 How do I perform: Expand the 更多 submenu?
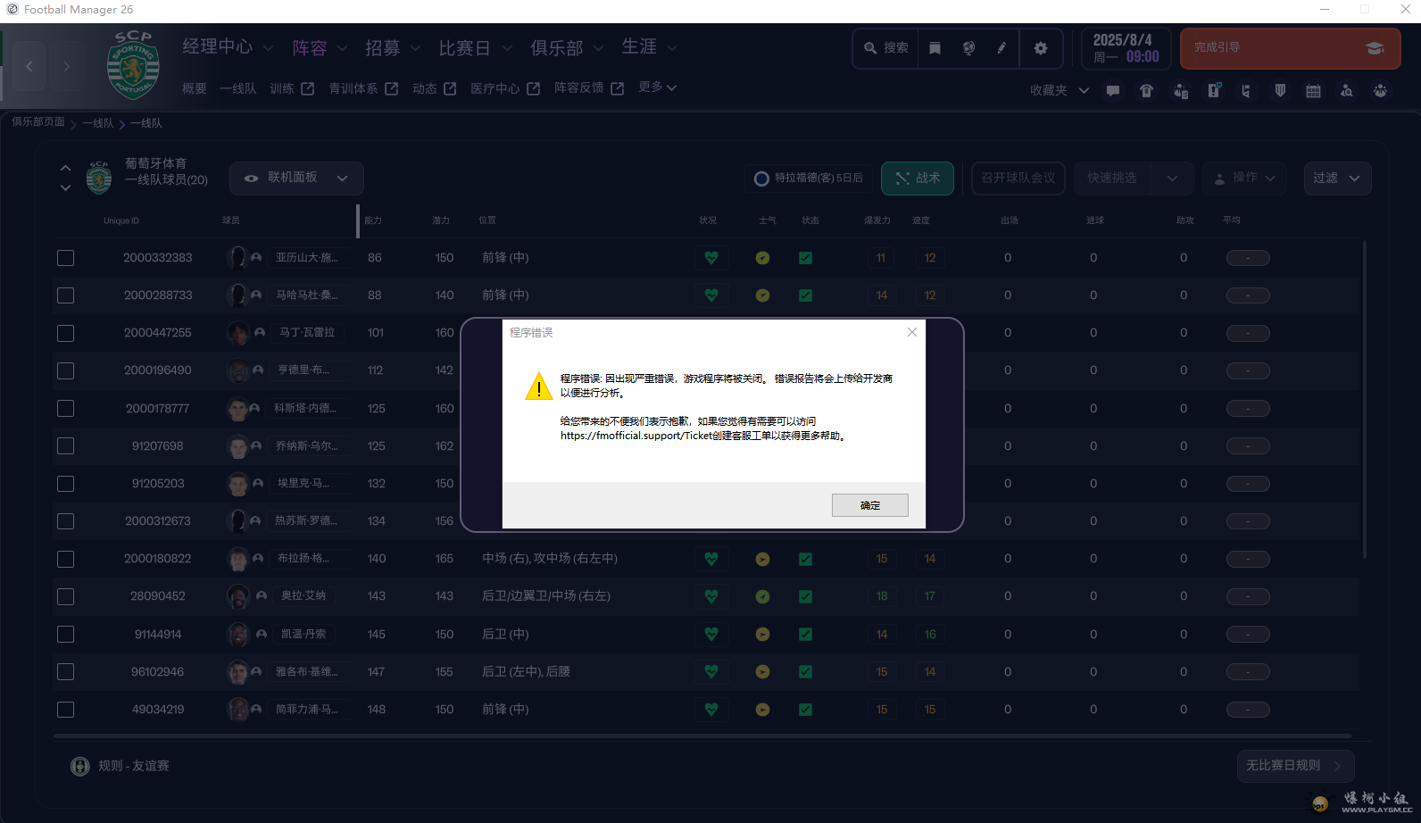[x=657, y=87]
